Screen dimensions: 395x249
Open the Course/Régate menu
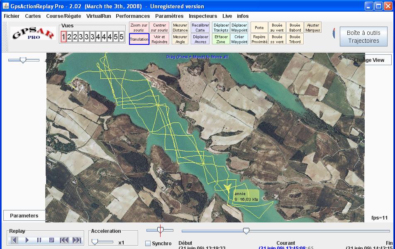63,16
